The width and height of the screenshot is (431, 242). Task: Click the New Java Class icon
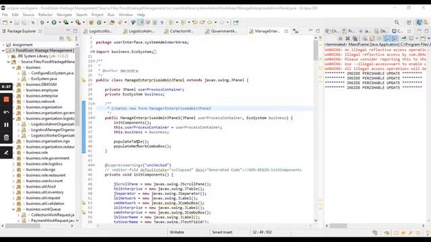99,22
